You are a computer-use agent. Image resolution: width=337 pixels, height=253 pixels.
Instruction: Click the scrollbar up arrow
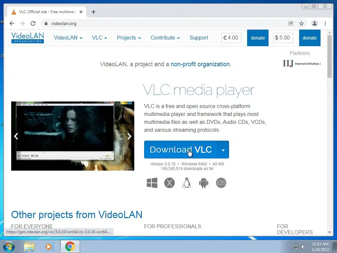(329, 33)
